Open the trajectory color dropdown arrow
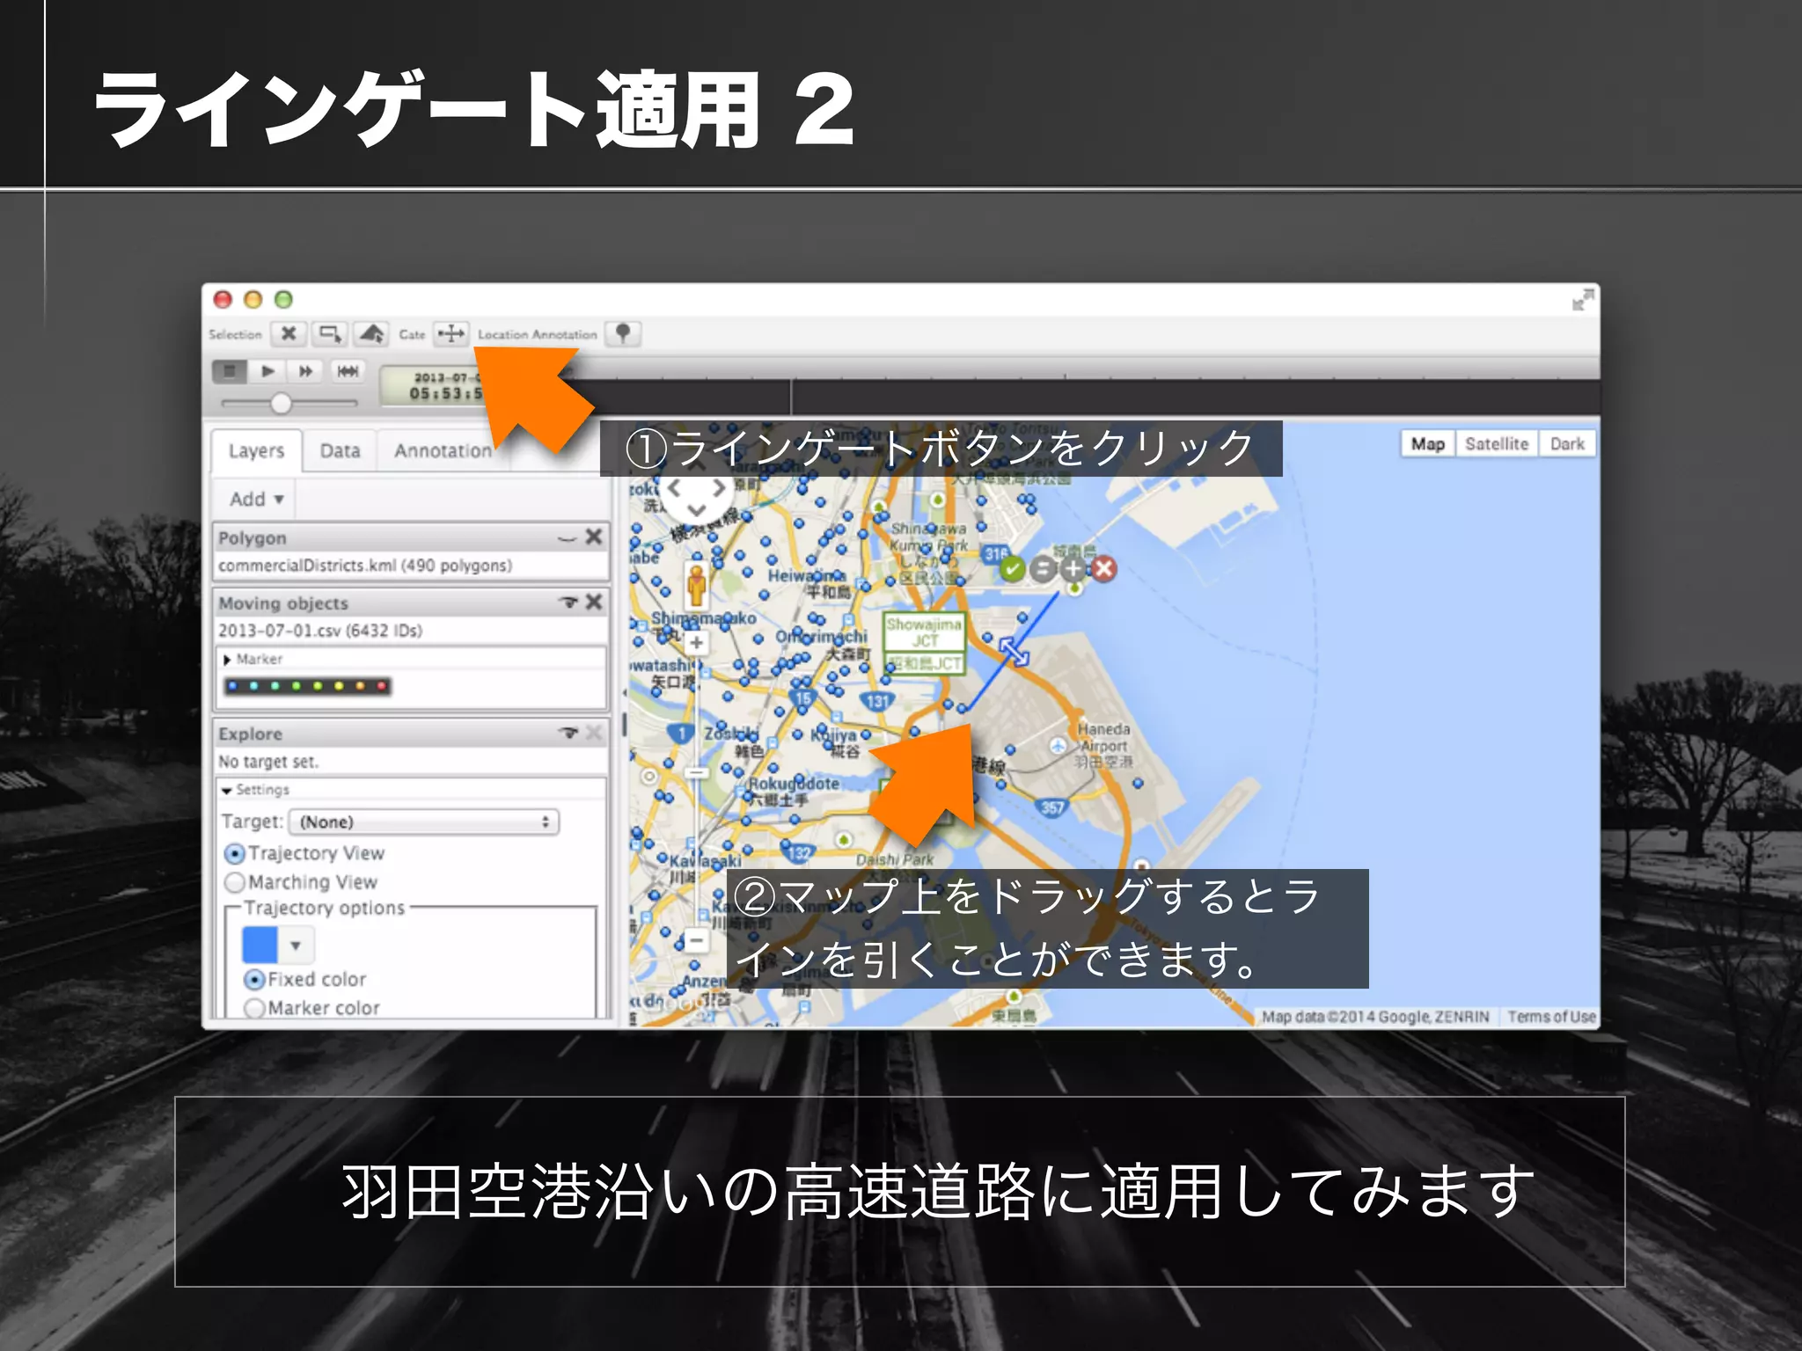The image size is (1802, 1351). [x=297, y=946]
